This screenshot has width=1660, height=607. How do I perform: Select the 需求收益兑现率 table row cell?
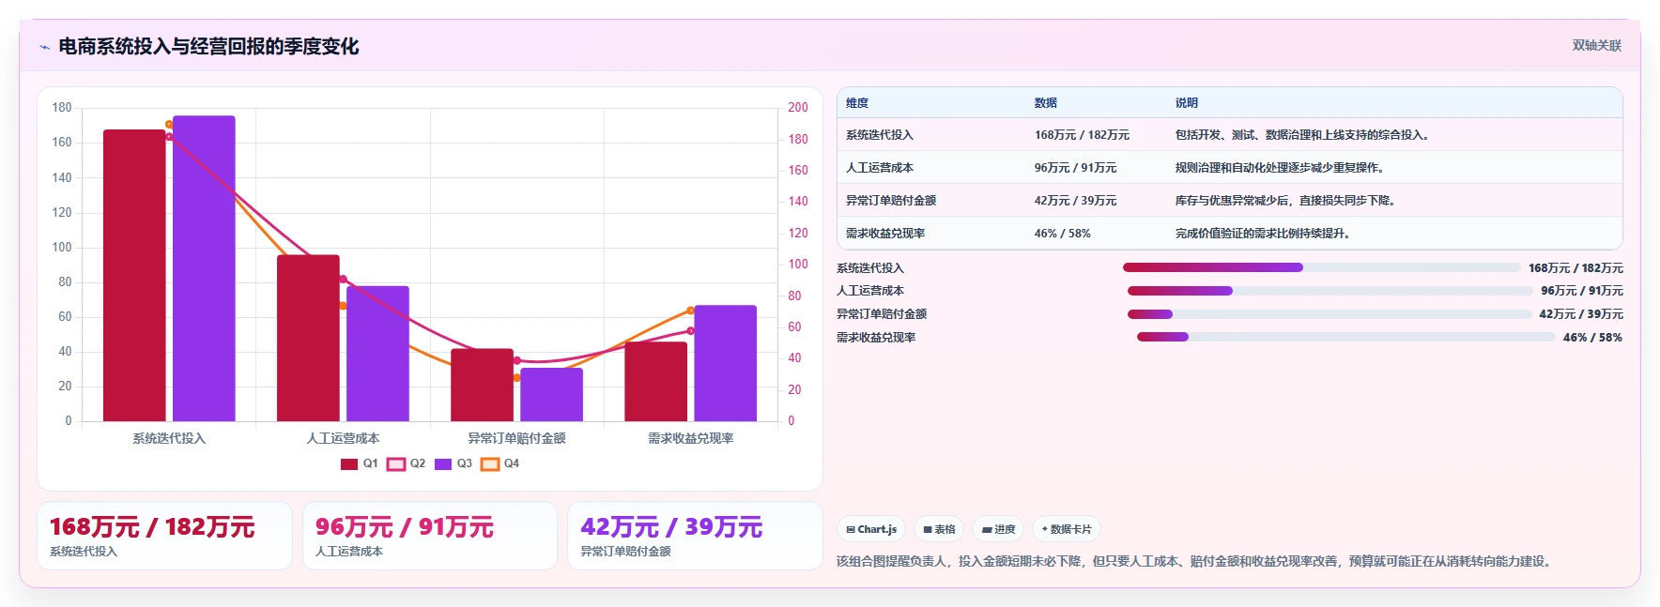pyautogui.click(x=885, y=234)
